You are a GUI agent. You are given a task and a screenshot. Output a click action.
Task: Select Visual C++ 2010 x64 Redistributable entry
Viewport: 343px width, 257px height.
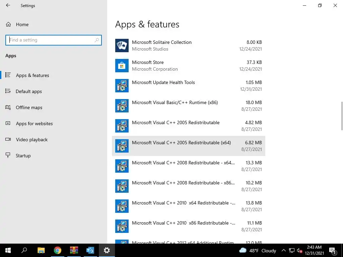click(x=189, y=206)
